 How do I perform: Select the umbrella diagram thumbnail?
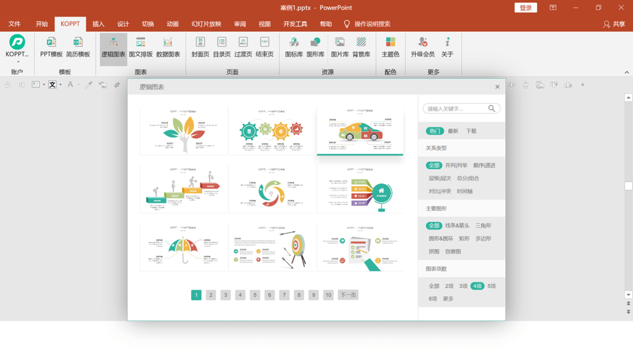(x=183, y=247)
